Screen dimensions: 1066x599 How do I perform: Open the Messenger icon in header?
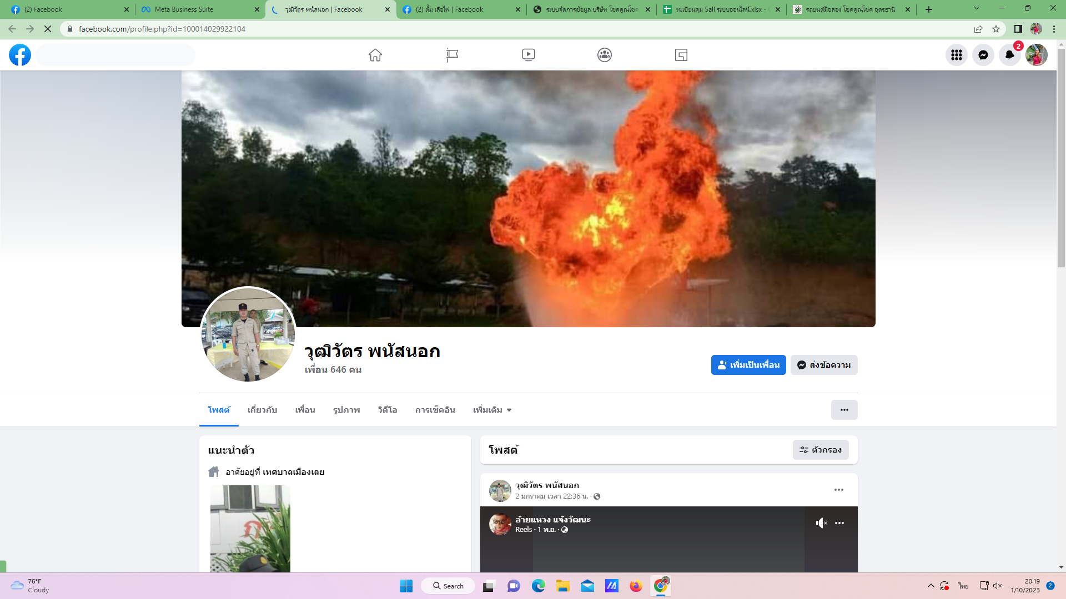[983, 55]
